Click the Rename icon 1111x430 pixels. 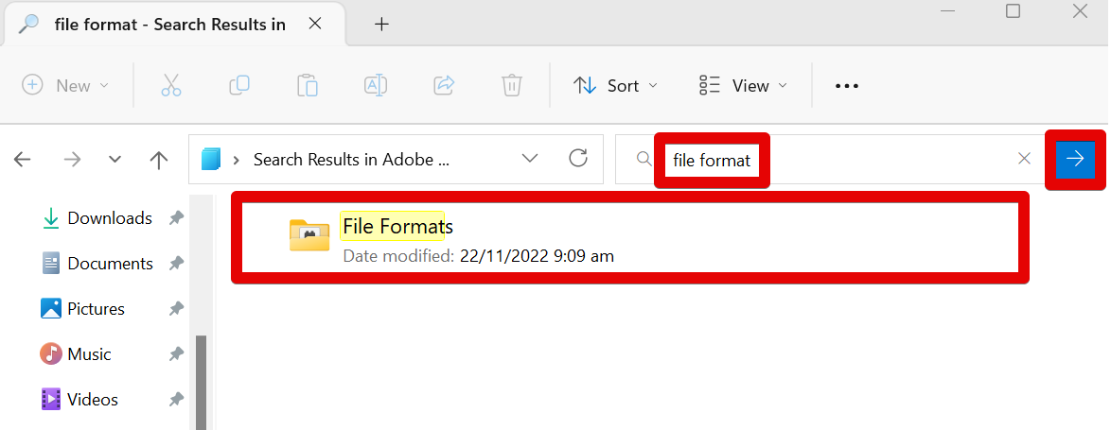point(376,85)
